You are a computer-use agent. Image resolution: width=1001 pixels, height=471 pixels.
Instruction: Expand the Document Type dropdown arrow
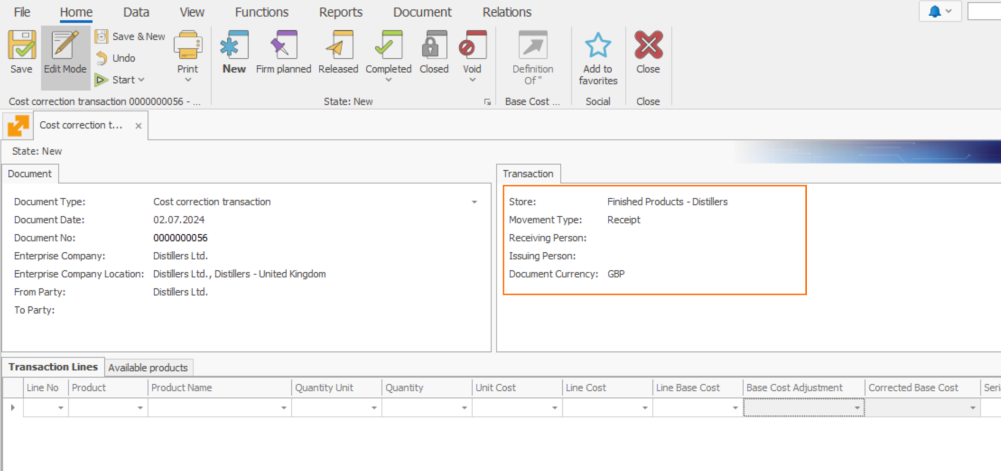474,202
